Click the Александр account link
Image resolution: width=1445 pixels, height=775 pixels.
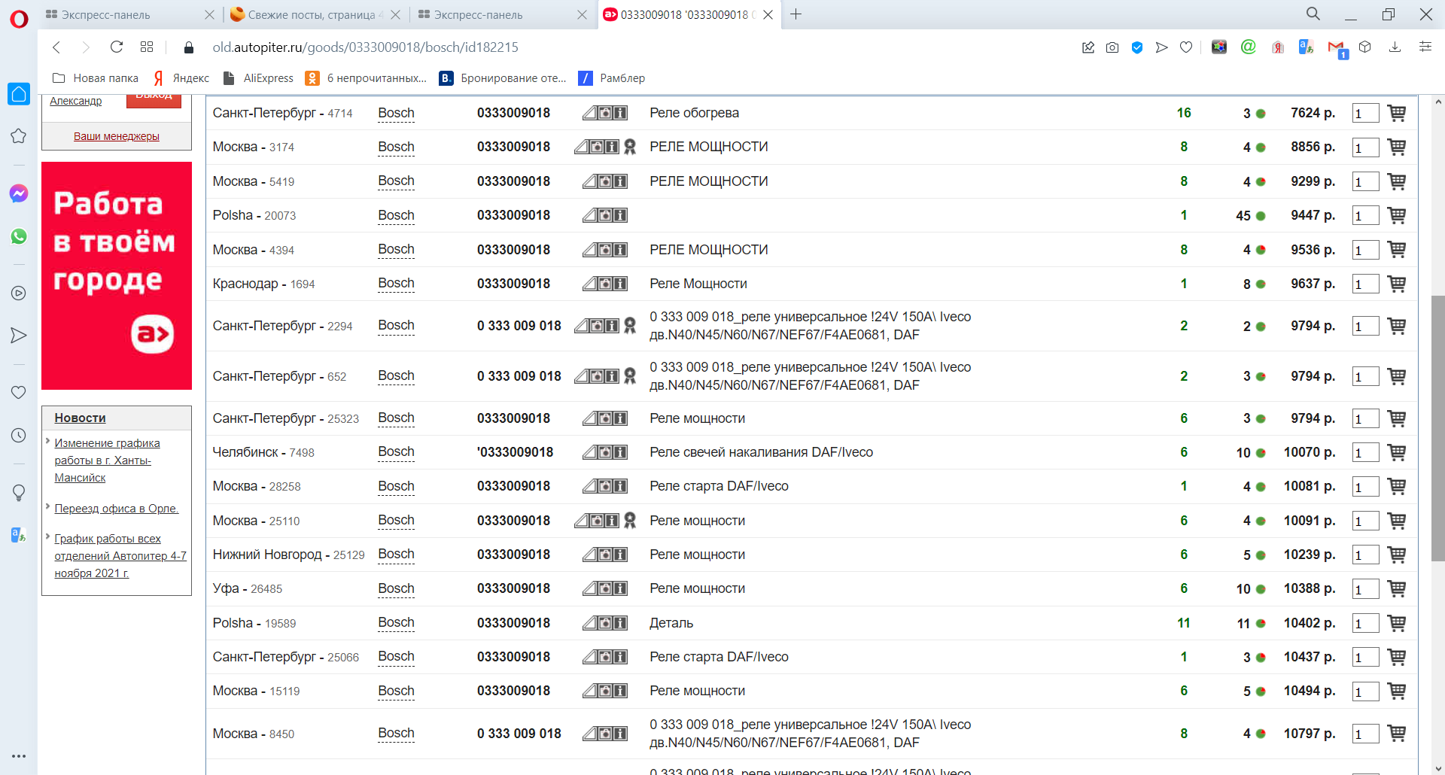[x=75, y=101]
